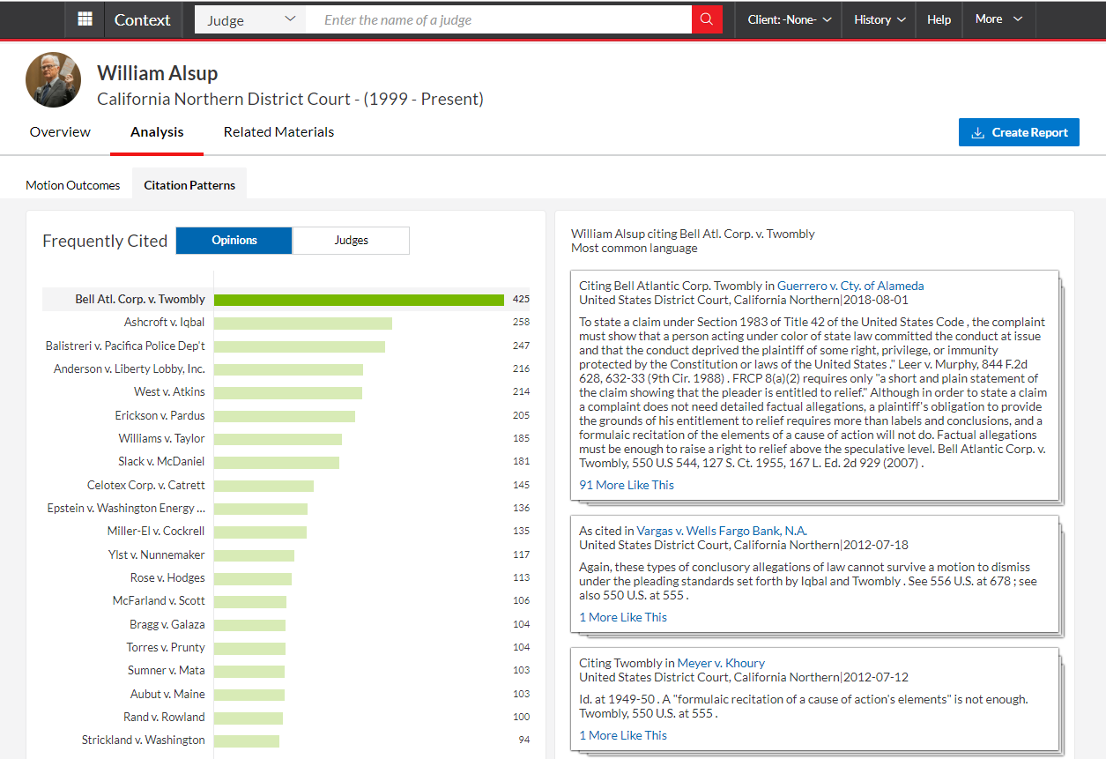Open the History dropdown menu

click(879, 19)
